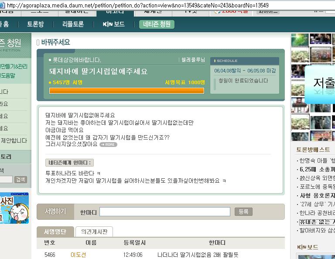The height and width of the screenshot is (259, 335).
Task: Click the 번호 column header
Action: [x=50, y=243]
